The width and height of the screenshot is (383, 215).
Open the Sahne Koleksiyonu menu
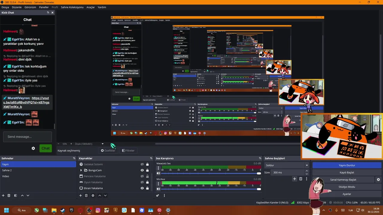click(72, 7)
